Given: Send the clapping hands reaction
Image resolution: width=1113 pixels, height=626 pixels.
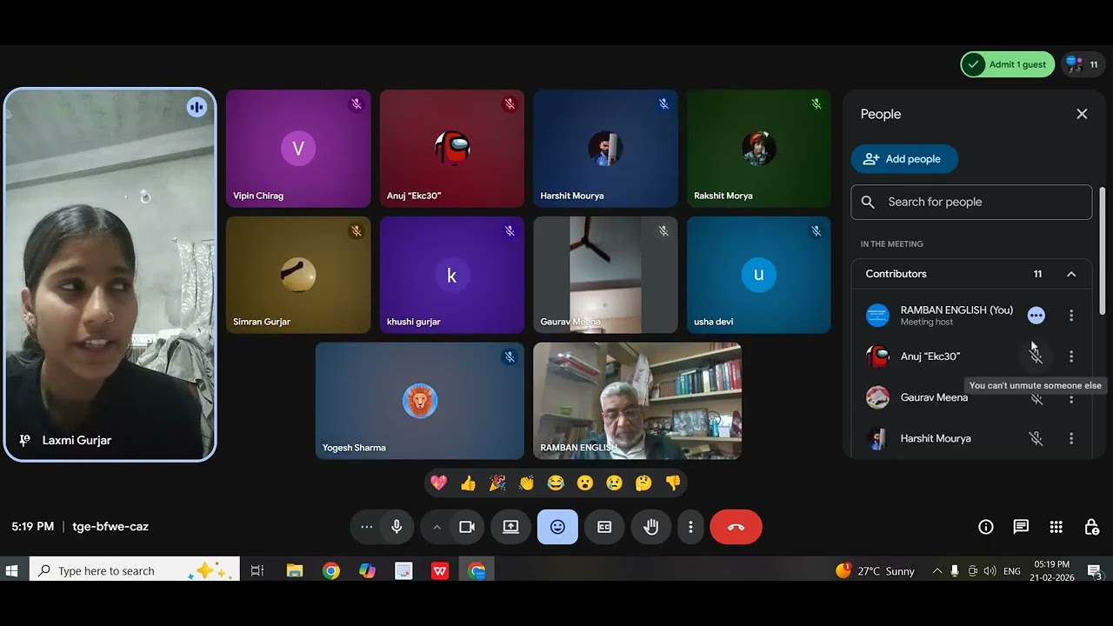Looking at the screenshot, I should coord(527,483).
